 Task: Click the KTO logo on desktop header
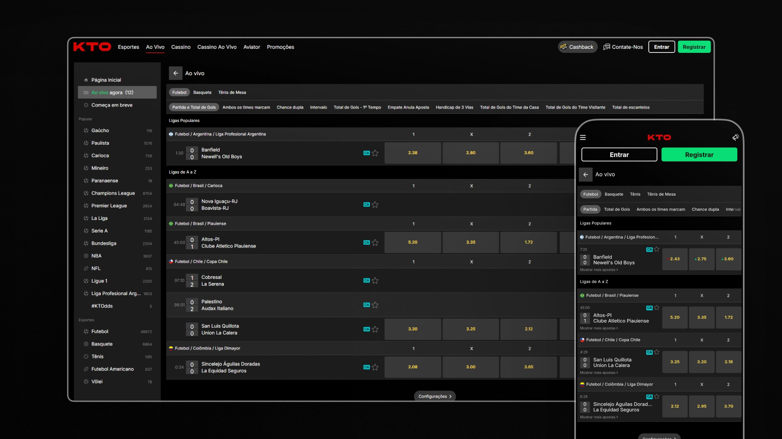coord(92,47)
